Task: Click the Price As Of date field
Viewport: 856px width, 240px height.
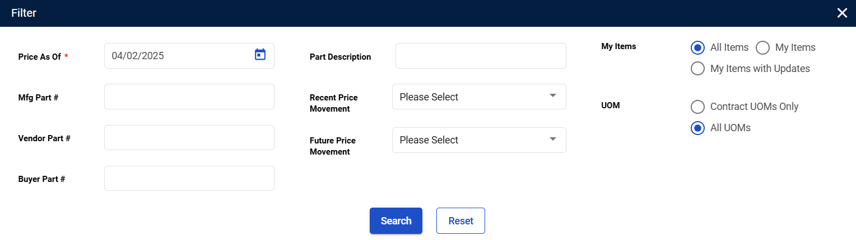Action: 179,56
